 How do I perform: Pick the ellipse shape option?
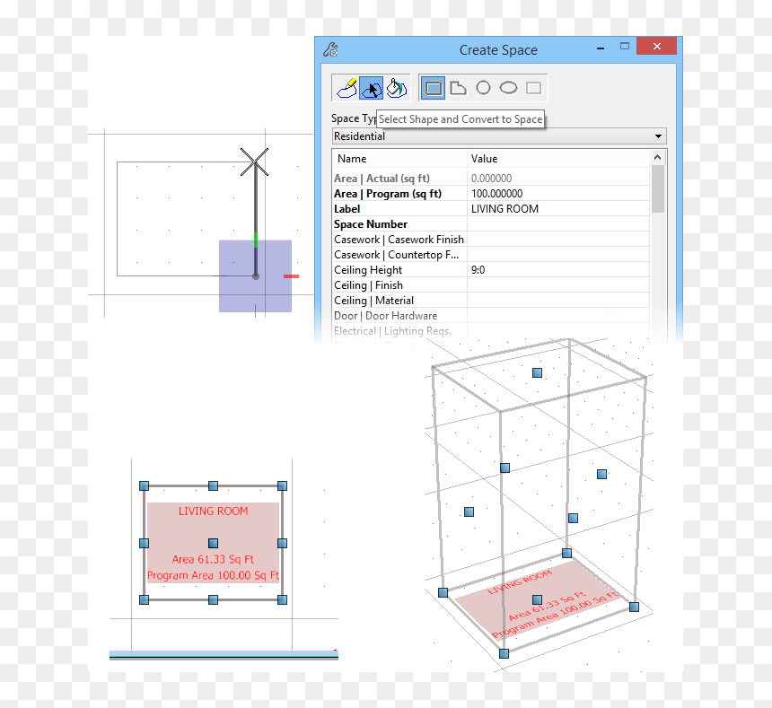(x=509, y=88)
